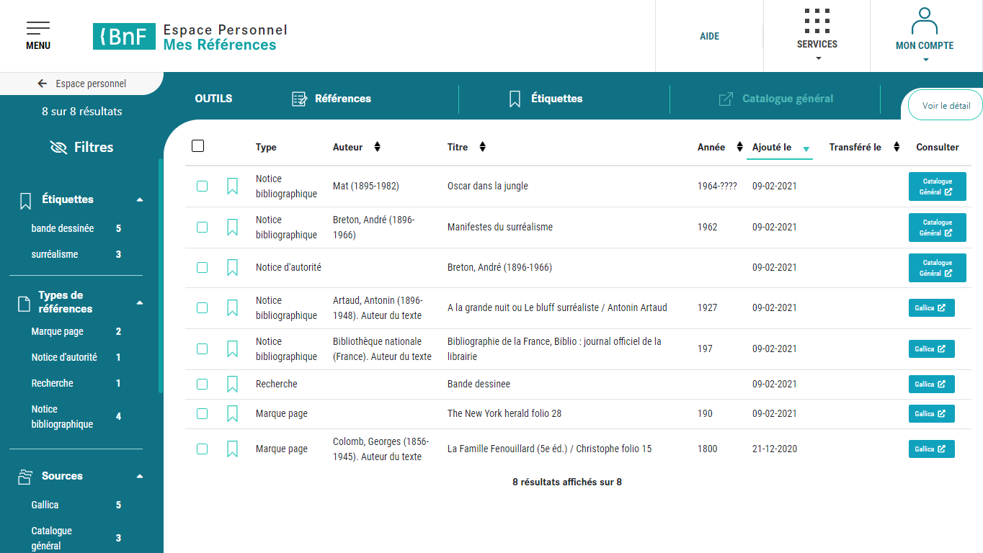
Task: Open Catalogue Général for Manifestes du surréalisme
Action: (937, 228)
